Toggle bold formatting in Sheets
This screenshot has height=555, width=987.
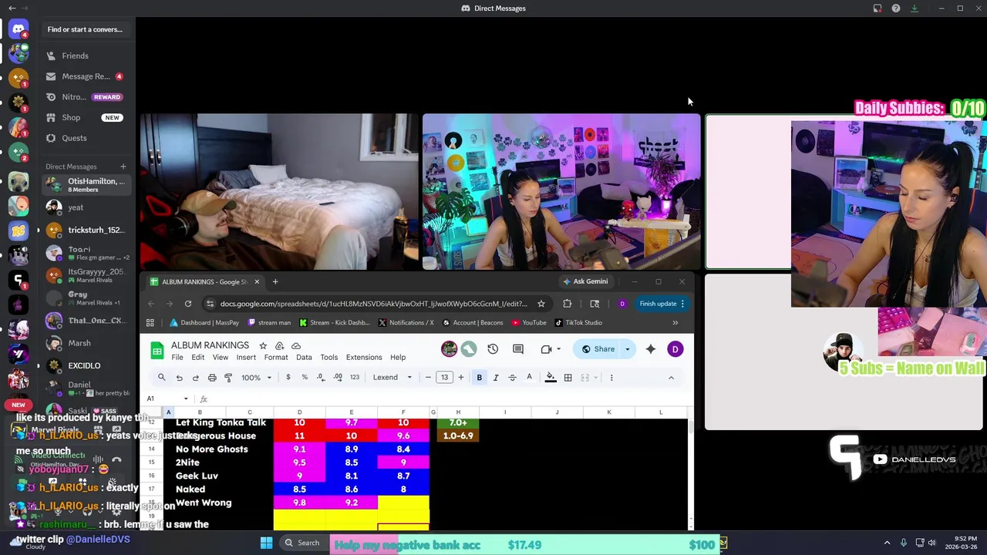(x=480, y=378)
